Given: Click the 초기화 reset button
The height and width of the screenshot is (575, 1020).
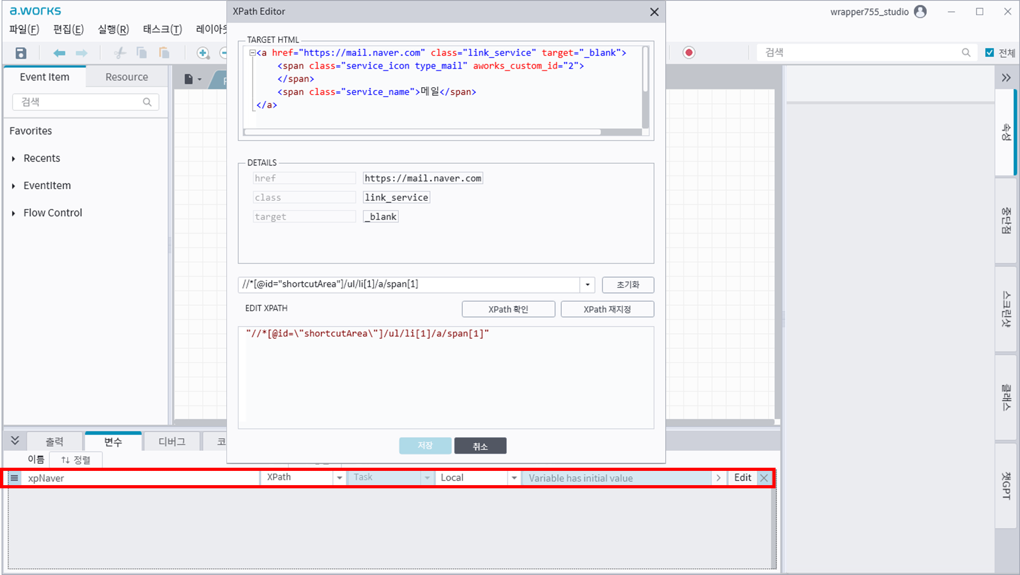Looking at the screenshot, I should pos(628,285).
